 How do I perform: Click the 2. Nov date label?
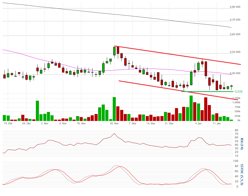coord(45,123)
